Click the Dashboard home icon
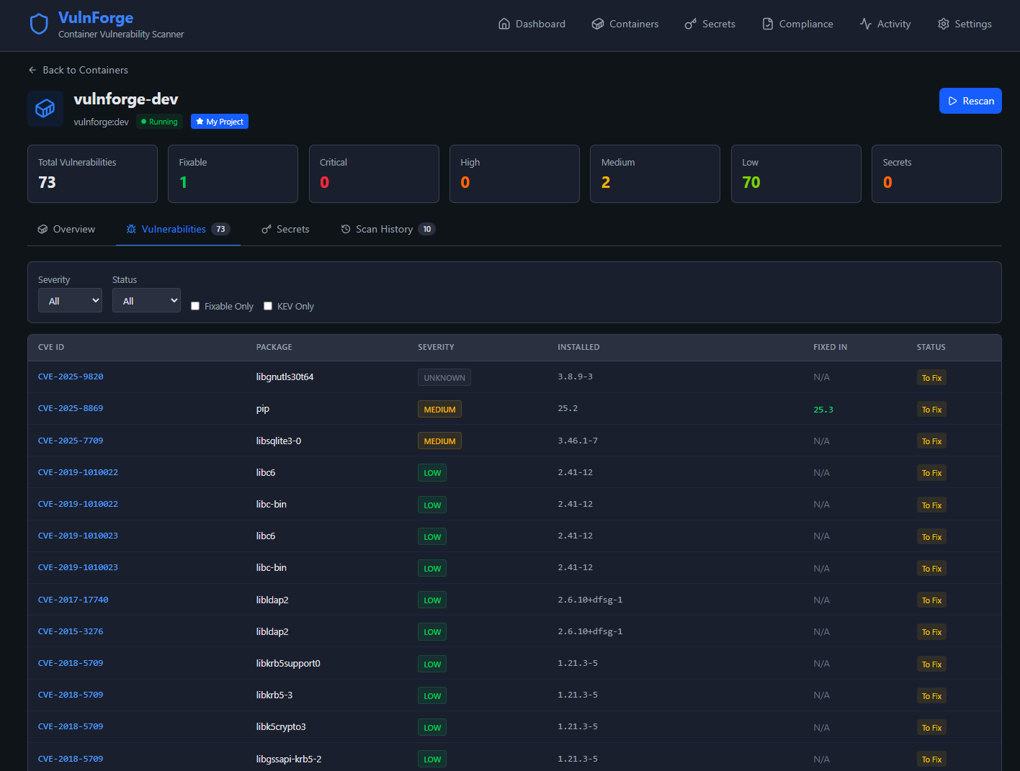This screenshot has width=1020, height=771. [x=504, y=24]
